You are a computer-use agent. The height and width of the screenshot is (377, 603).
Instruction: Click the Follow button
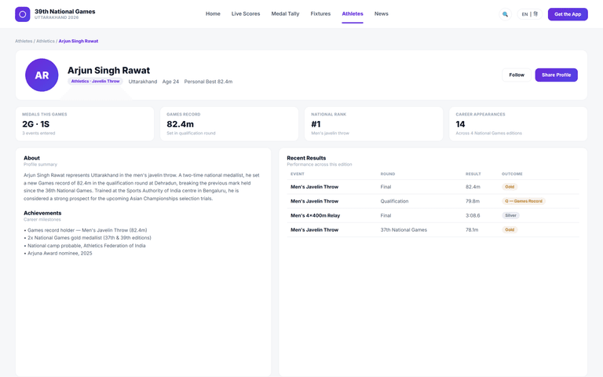tap(517, 75)
